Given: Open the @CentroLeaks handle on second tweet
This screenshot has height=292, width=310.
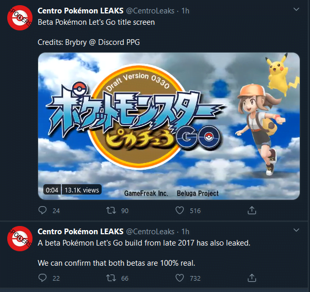Looking at the screenshot, I should click(x=150, y=232).
